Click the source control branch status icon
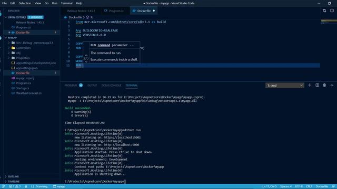The image size is (337, 189). click(4, 186)
